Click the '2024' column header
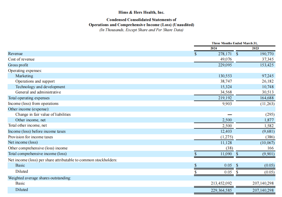The height and width of the screenshot is (197, 282). 214,48
